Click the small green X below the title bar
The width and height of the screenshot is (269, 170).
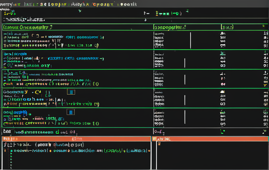point(80,11)
